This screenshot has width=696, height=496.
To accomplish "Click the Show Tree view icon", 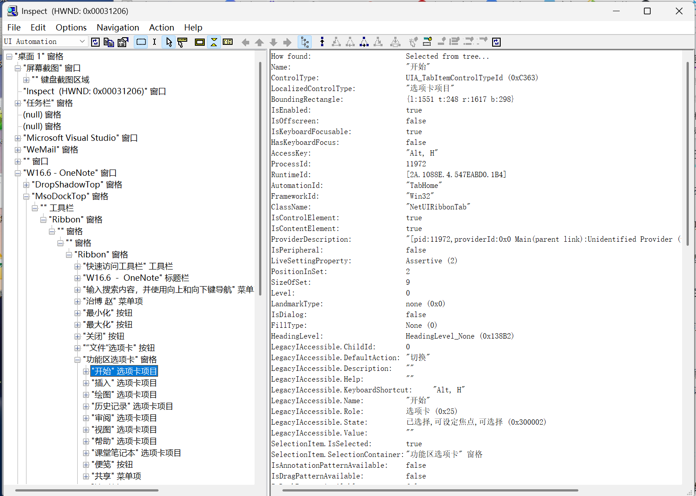I will coord(305,42).
